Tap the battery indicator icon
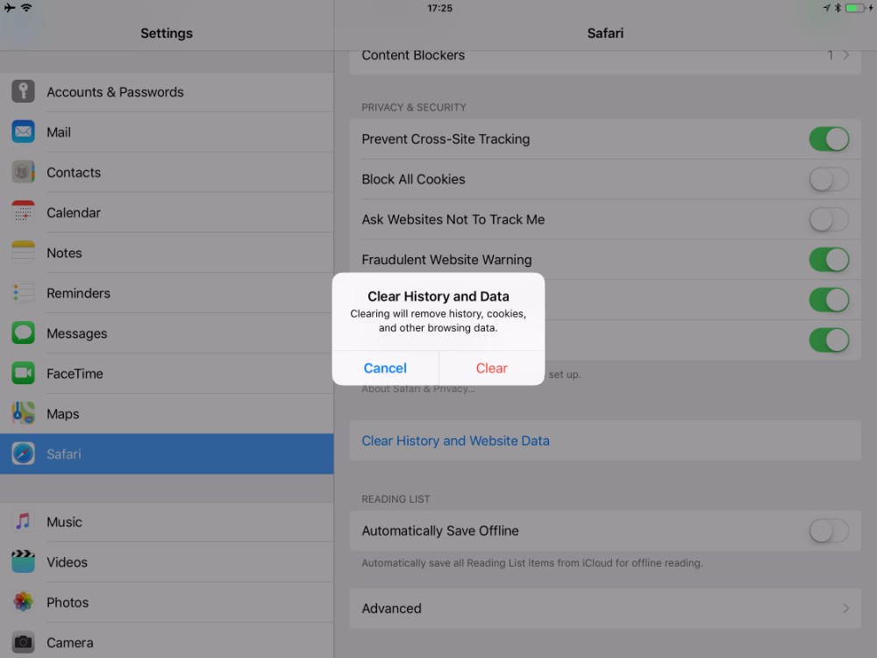The height and width of the screenshot is (658, 877). (856, 8)
